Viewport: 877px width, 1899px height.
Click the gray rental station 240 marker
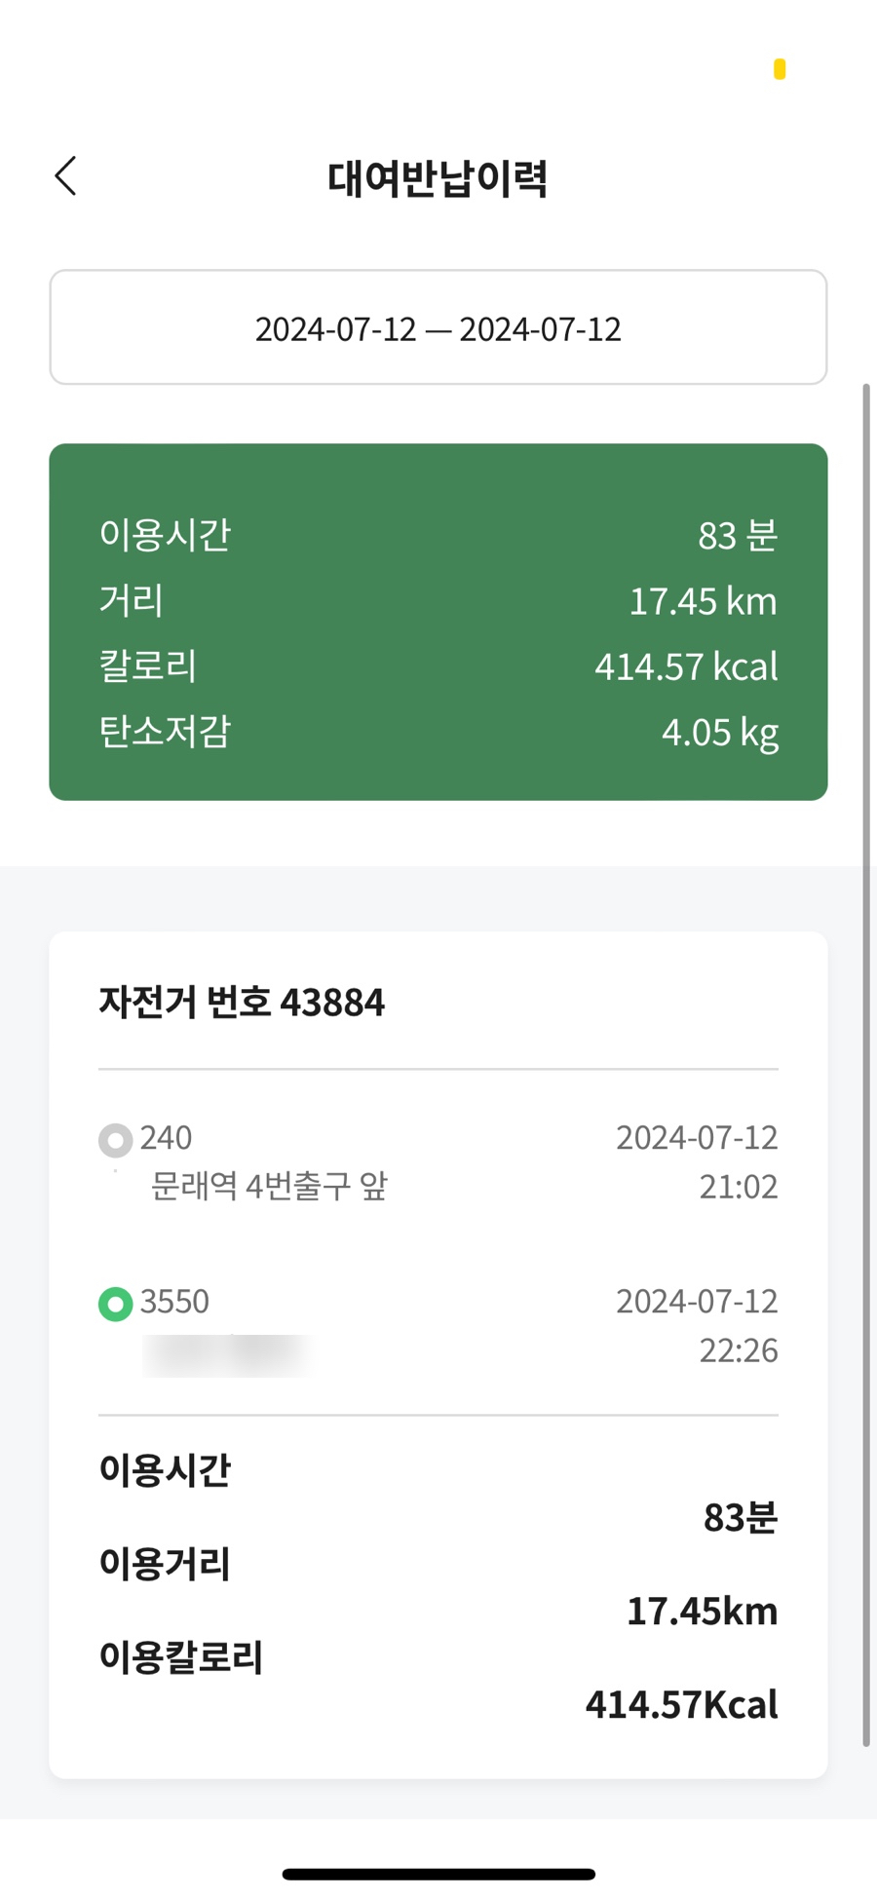(x=115, y=1139)
